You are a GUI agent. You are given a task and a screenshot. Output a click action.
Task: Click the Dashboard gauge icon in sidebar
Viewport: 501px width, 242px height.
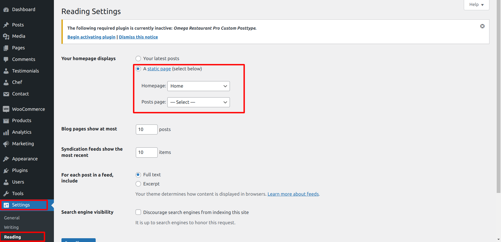[x=6, y=10]
